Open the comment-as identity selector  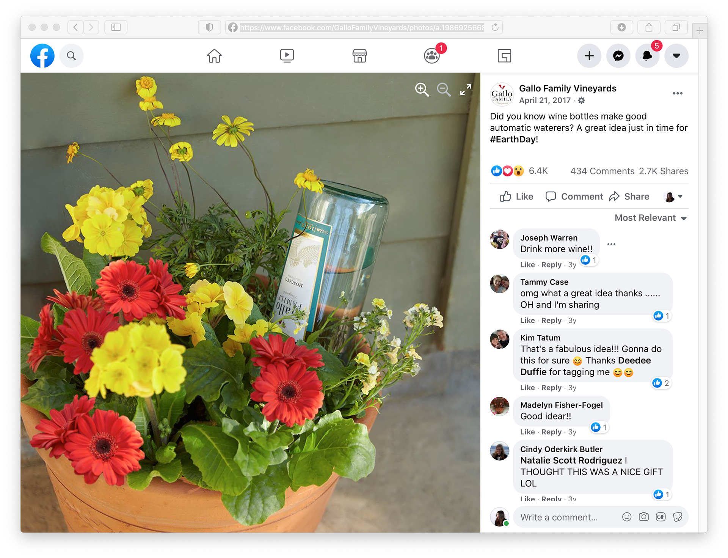[x=674, y=196]
